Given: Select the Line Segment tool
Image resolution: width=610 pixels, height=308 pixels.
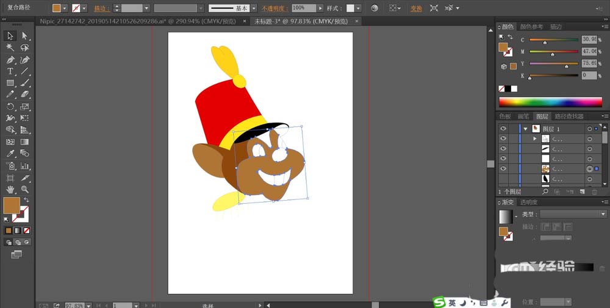Looking at the screenshot, I should coord(25,71).
